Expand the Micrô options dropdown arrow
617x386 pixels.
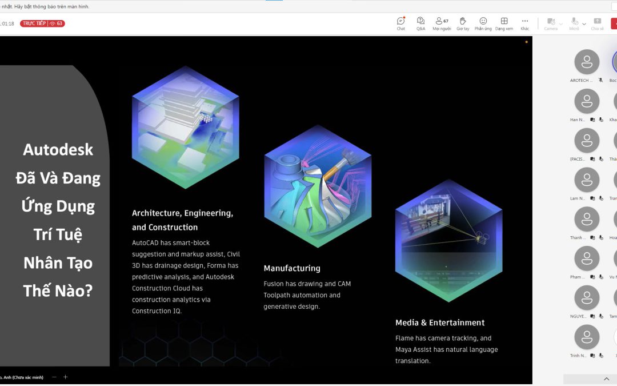pyautogui.click(x=584, y=24)
